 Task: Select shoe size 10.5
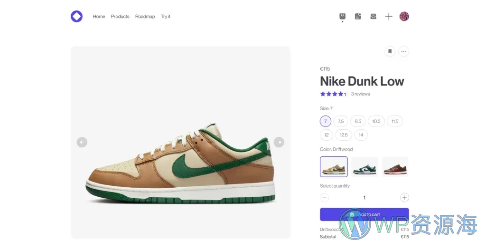coord(376,121)
